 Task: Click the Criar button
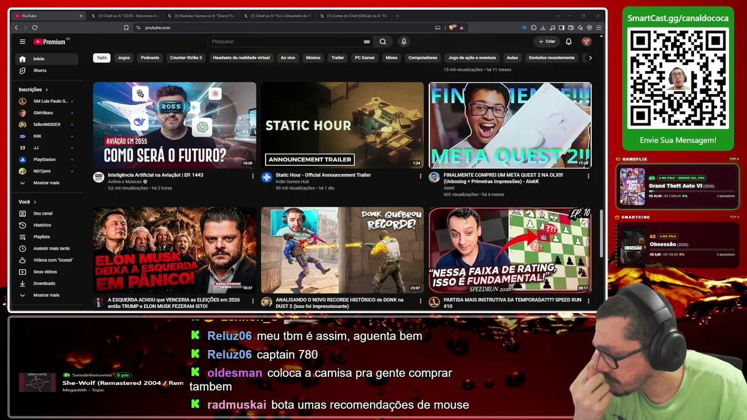(x=547, y=41)
